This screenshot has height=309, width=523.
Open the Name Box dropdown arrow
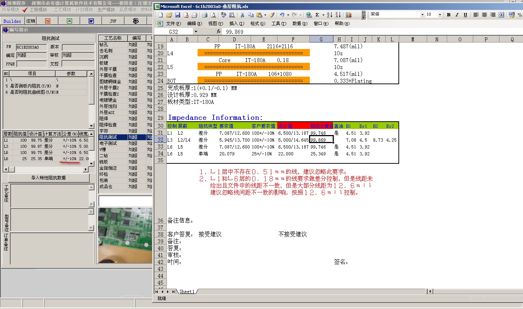[196, 32]
